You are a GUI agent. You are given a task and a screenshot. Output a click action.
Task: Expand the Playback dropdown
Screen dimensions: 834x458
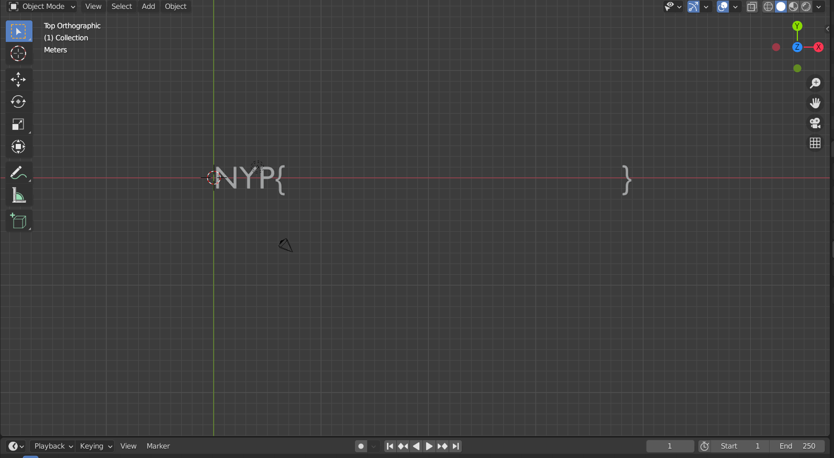(x=53, y=446)
